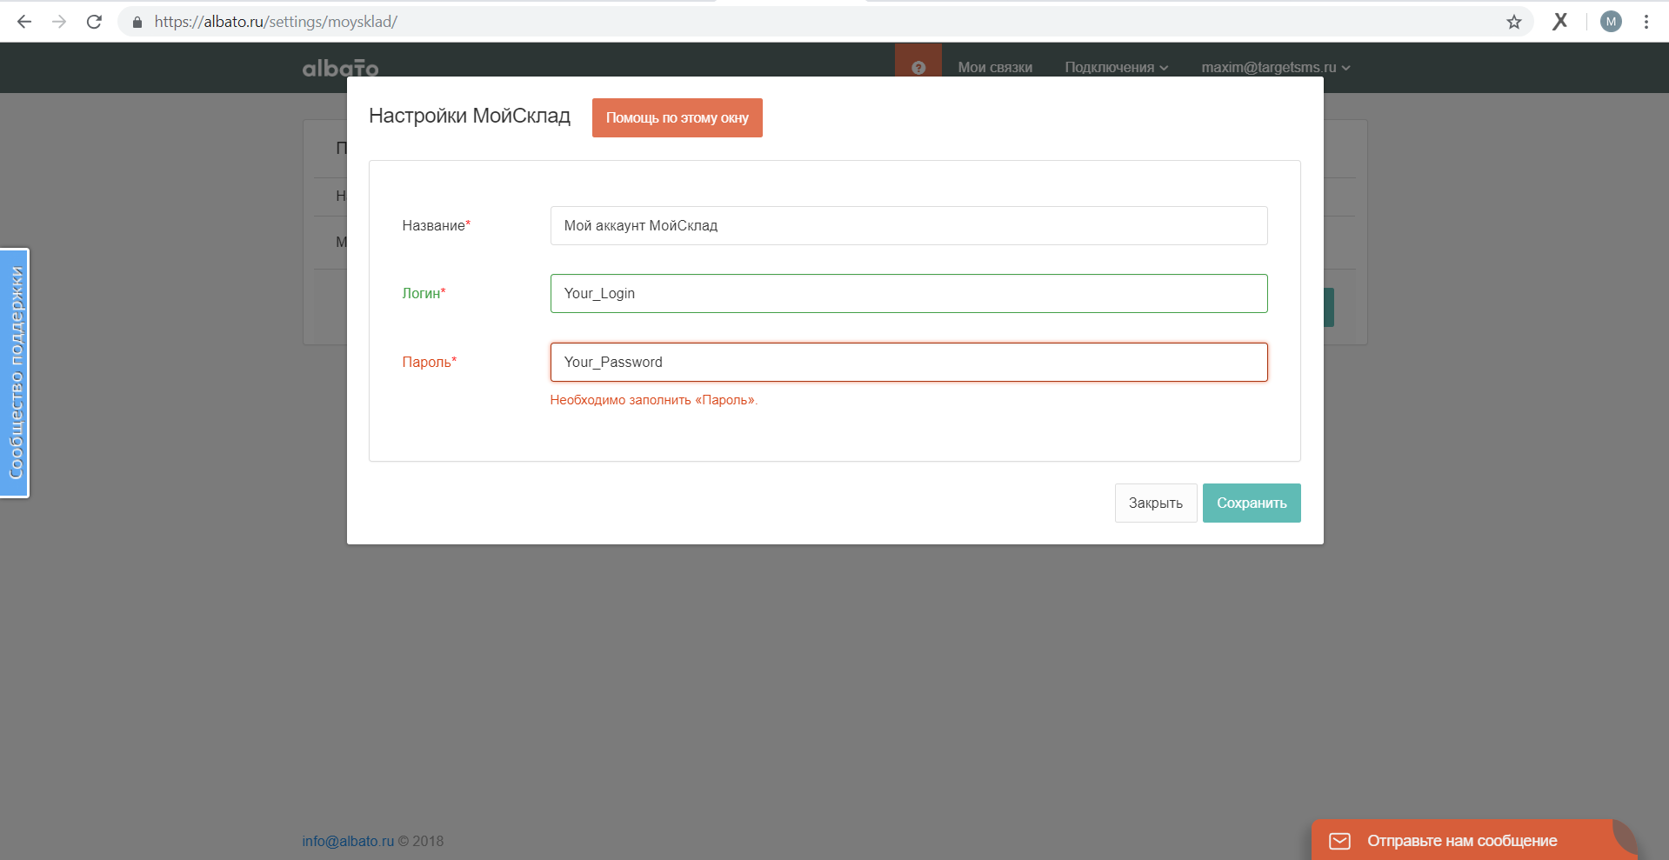Click the envelope icon in message widget
The image size is (1669, 860).
point(1340,841)
